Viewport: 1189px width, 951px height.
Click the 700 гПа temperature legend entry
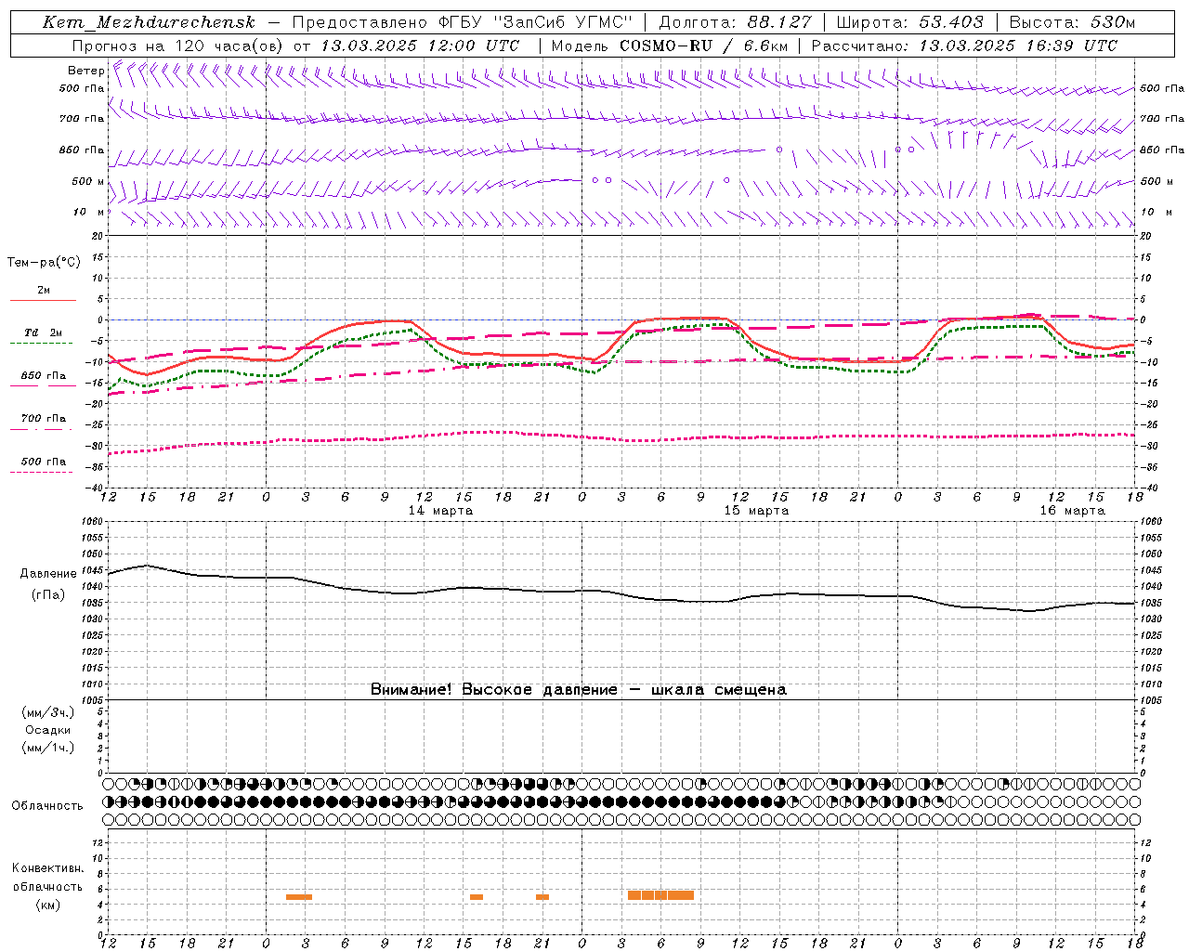pyautogui.click(x=44, y=419)
